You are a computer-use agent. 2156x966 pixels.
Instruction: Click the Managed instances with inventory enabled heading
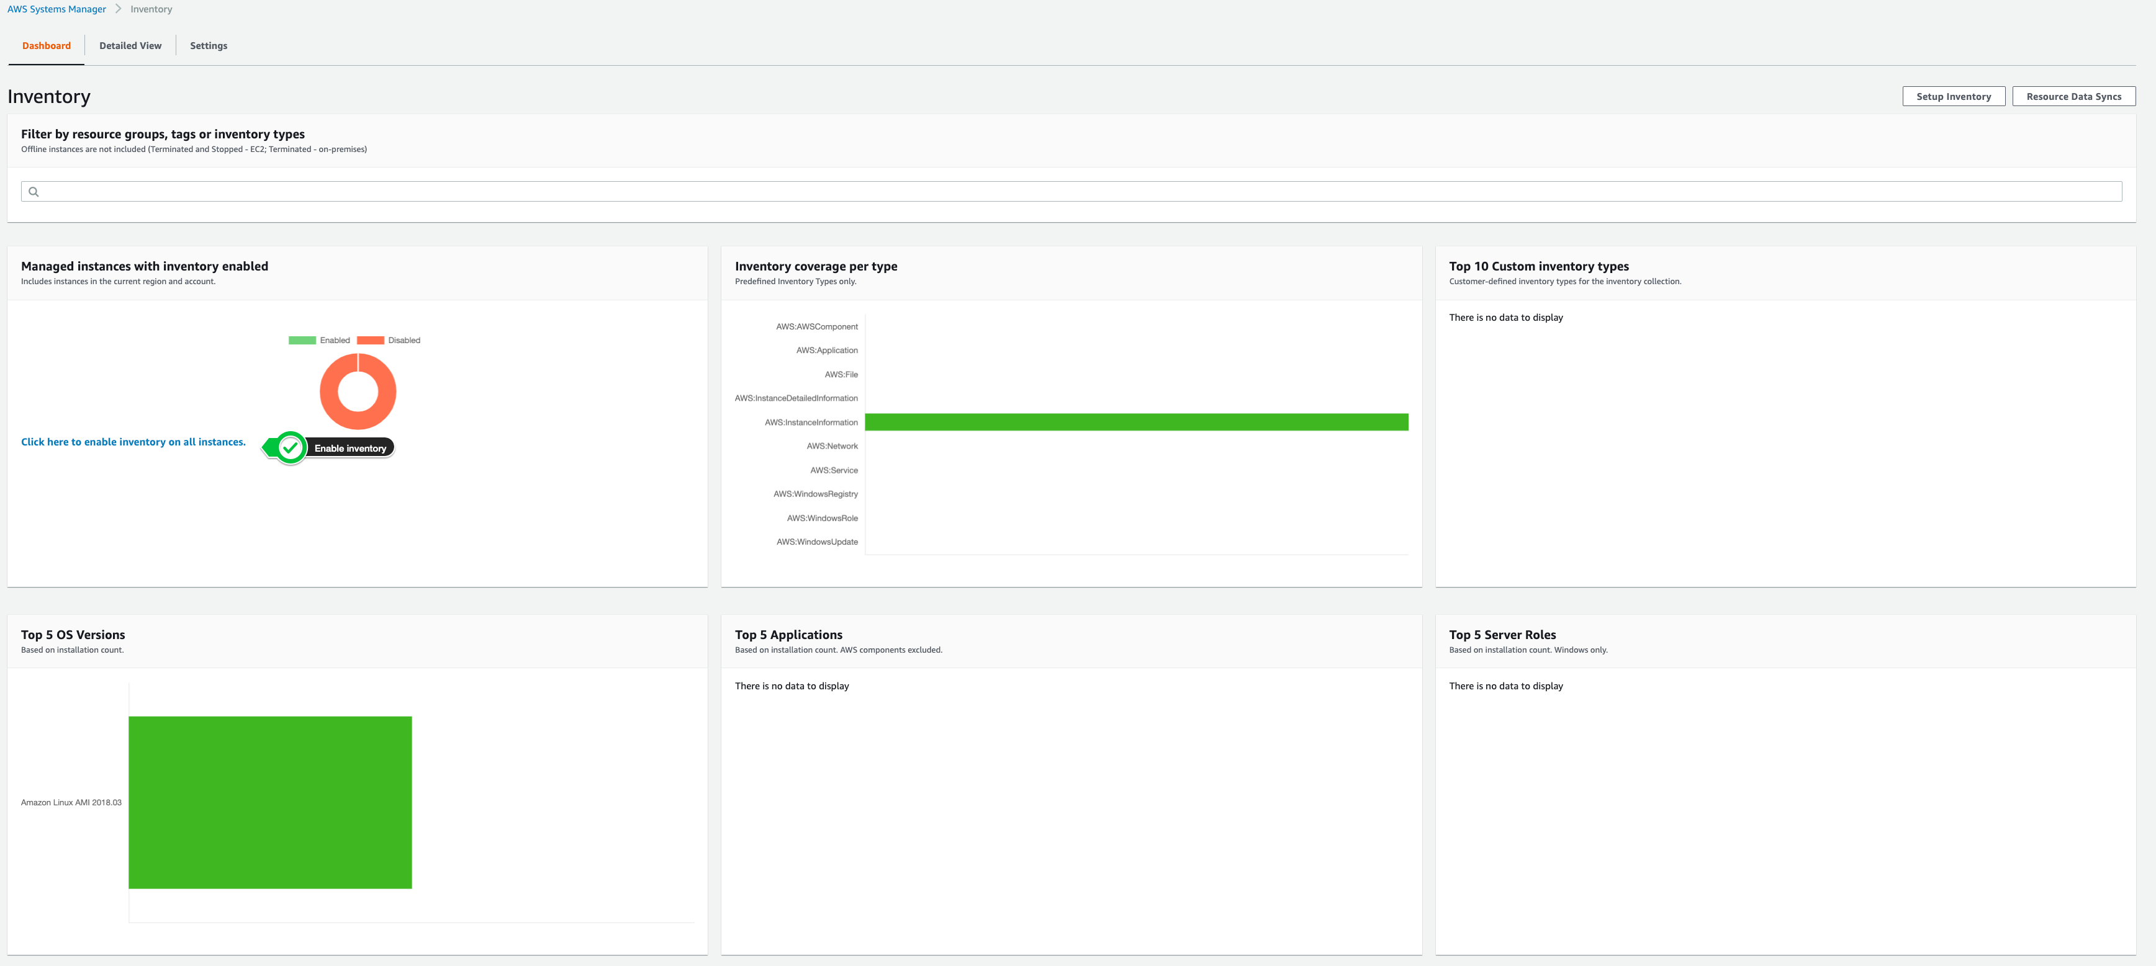coord(145,266)
